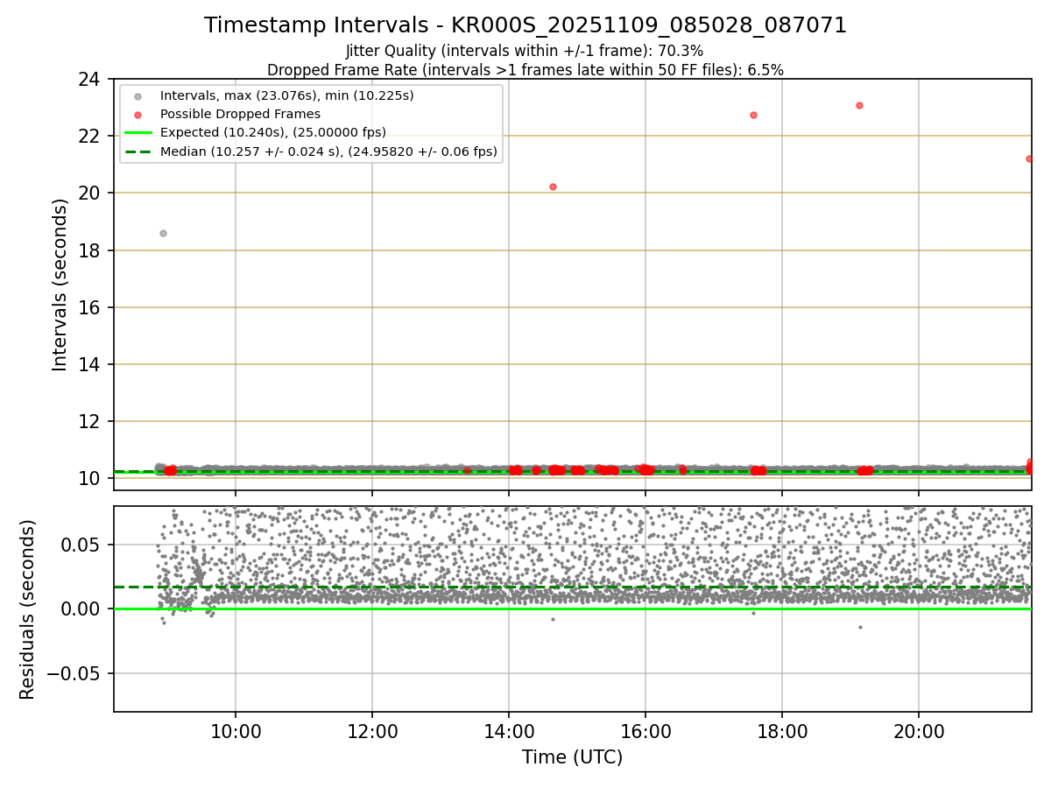Click the '10' tick label on the intervals y-axis

tap(88, 478)
